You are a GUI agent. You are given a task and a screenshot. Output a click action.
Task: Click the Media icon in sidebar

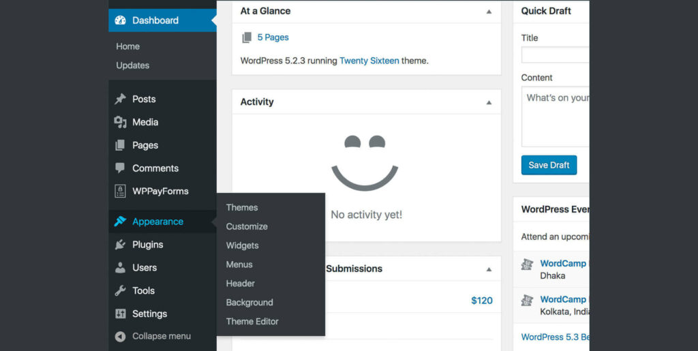pyautogui.click(x=120, y=122)
